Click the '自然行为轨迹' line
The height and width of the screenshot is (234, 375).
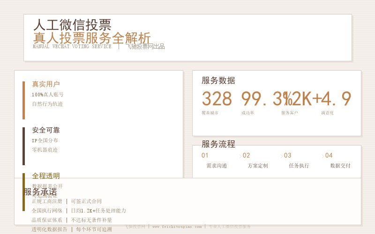pos(47,104)
